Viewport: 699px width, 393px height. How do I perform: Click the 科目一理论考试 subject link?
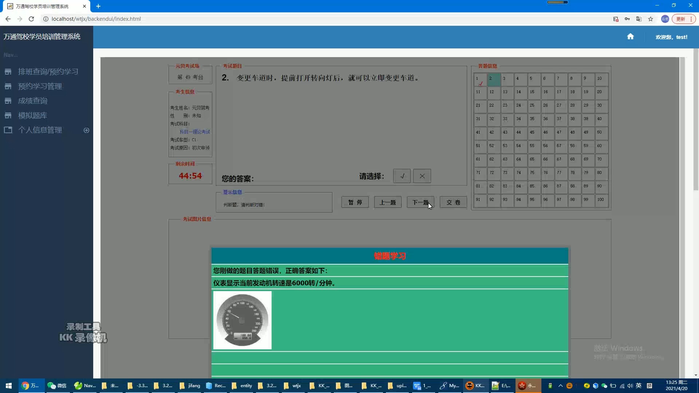point(195,132)
